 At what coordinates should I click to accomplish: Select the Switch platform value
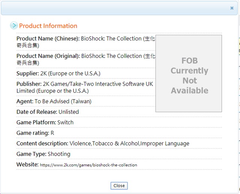coord(65,122)
